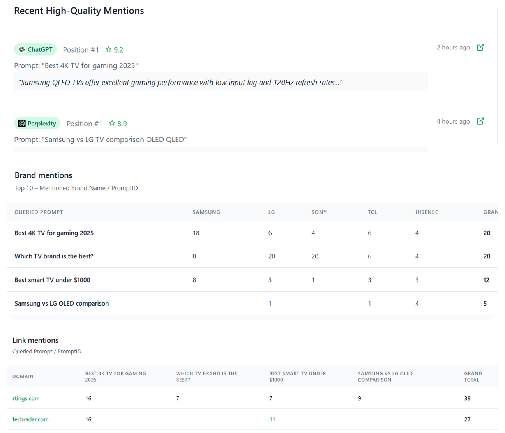Image resolution: width=505 pixels, height=433 pixels.
Task: Click the Domain column header
Action: [x=23, y=376]
